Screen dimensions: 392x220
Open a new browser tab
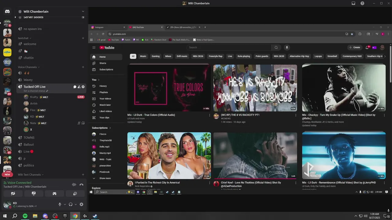(x=205, y=27)
